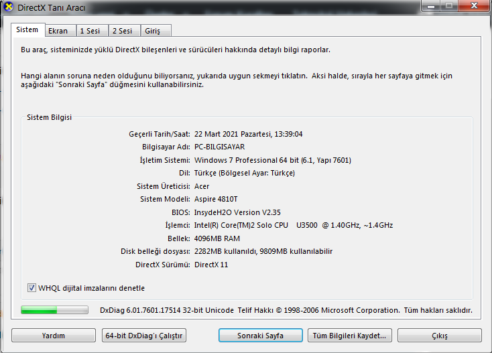
Task: Open the 1 Sesi tab
Action: click(x=93, y=31)
